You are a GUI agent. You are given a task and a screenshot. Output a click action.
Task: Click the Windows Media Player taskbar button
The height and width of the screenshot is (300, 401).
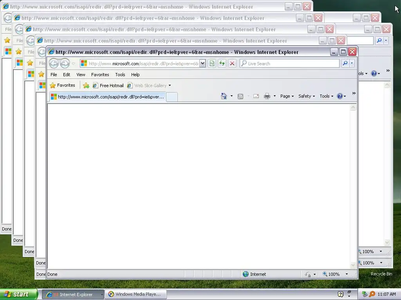[135, 295]
